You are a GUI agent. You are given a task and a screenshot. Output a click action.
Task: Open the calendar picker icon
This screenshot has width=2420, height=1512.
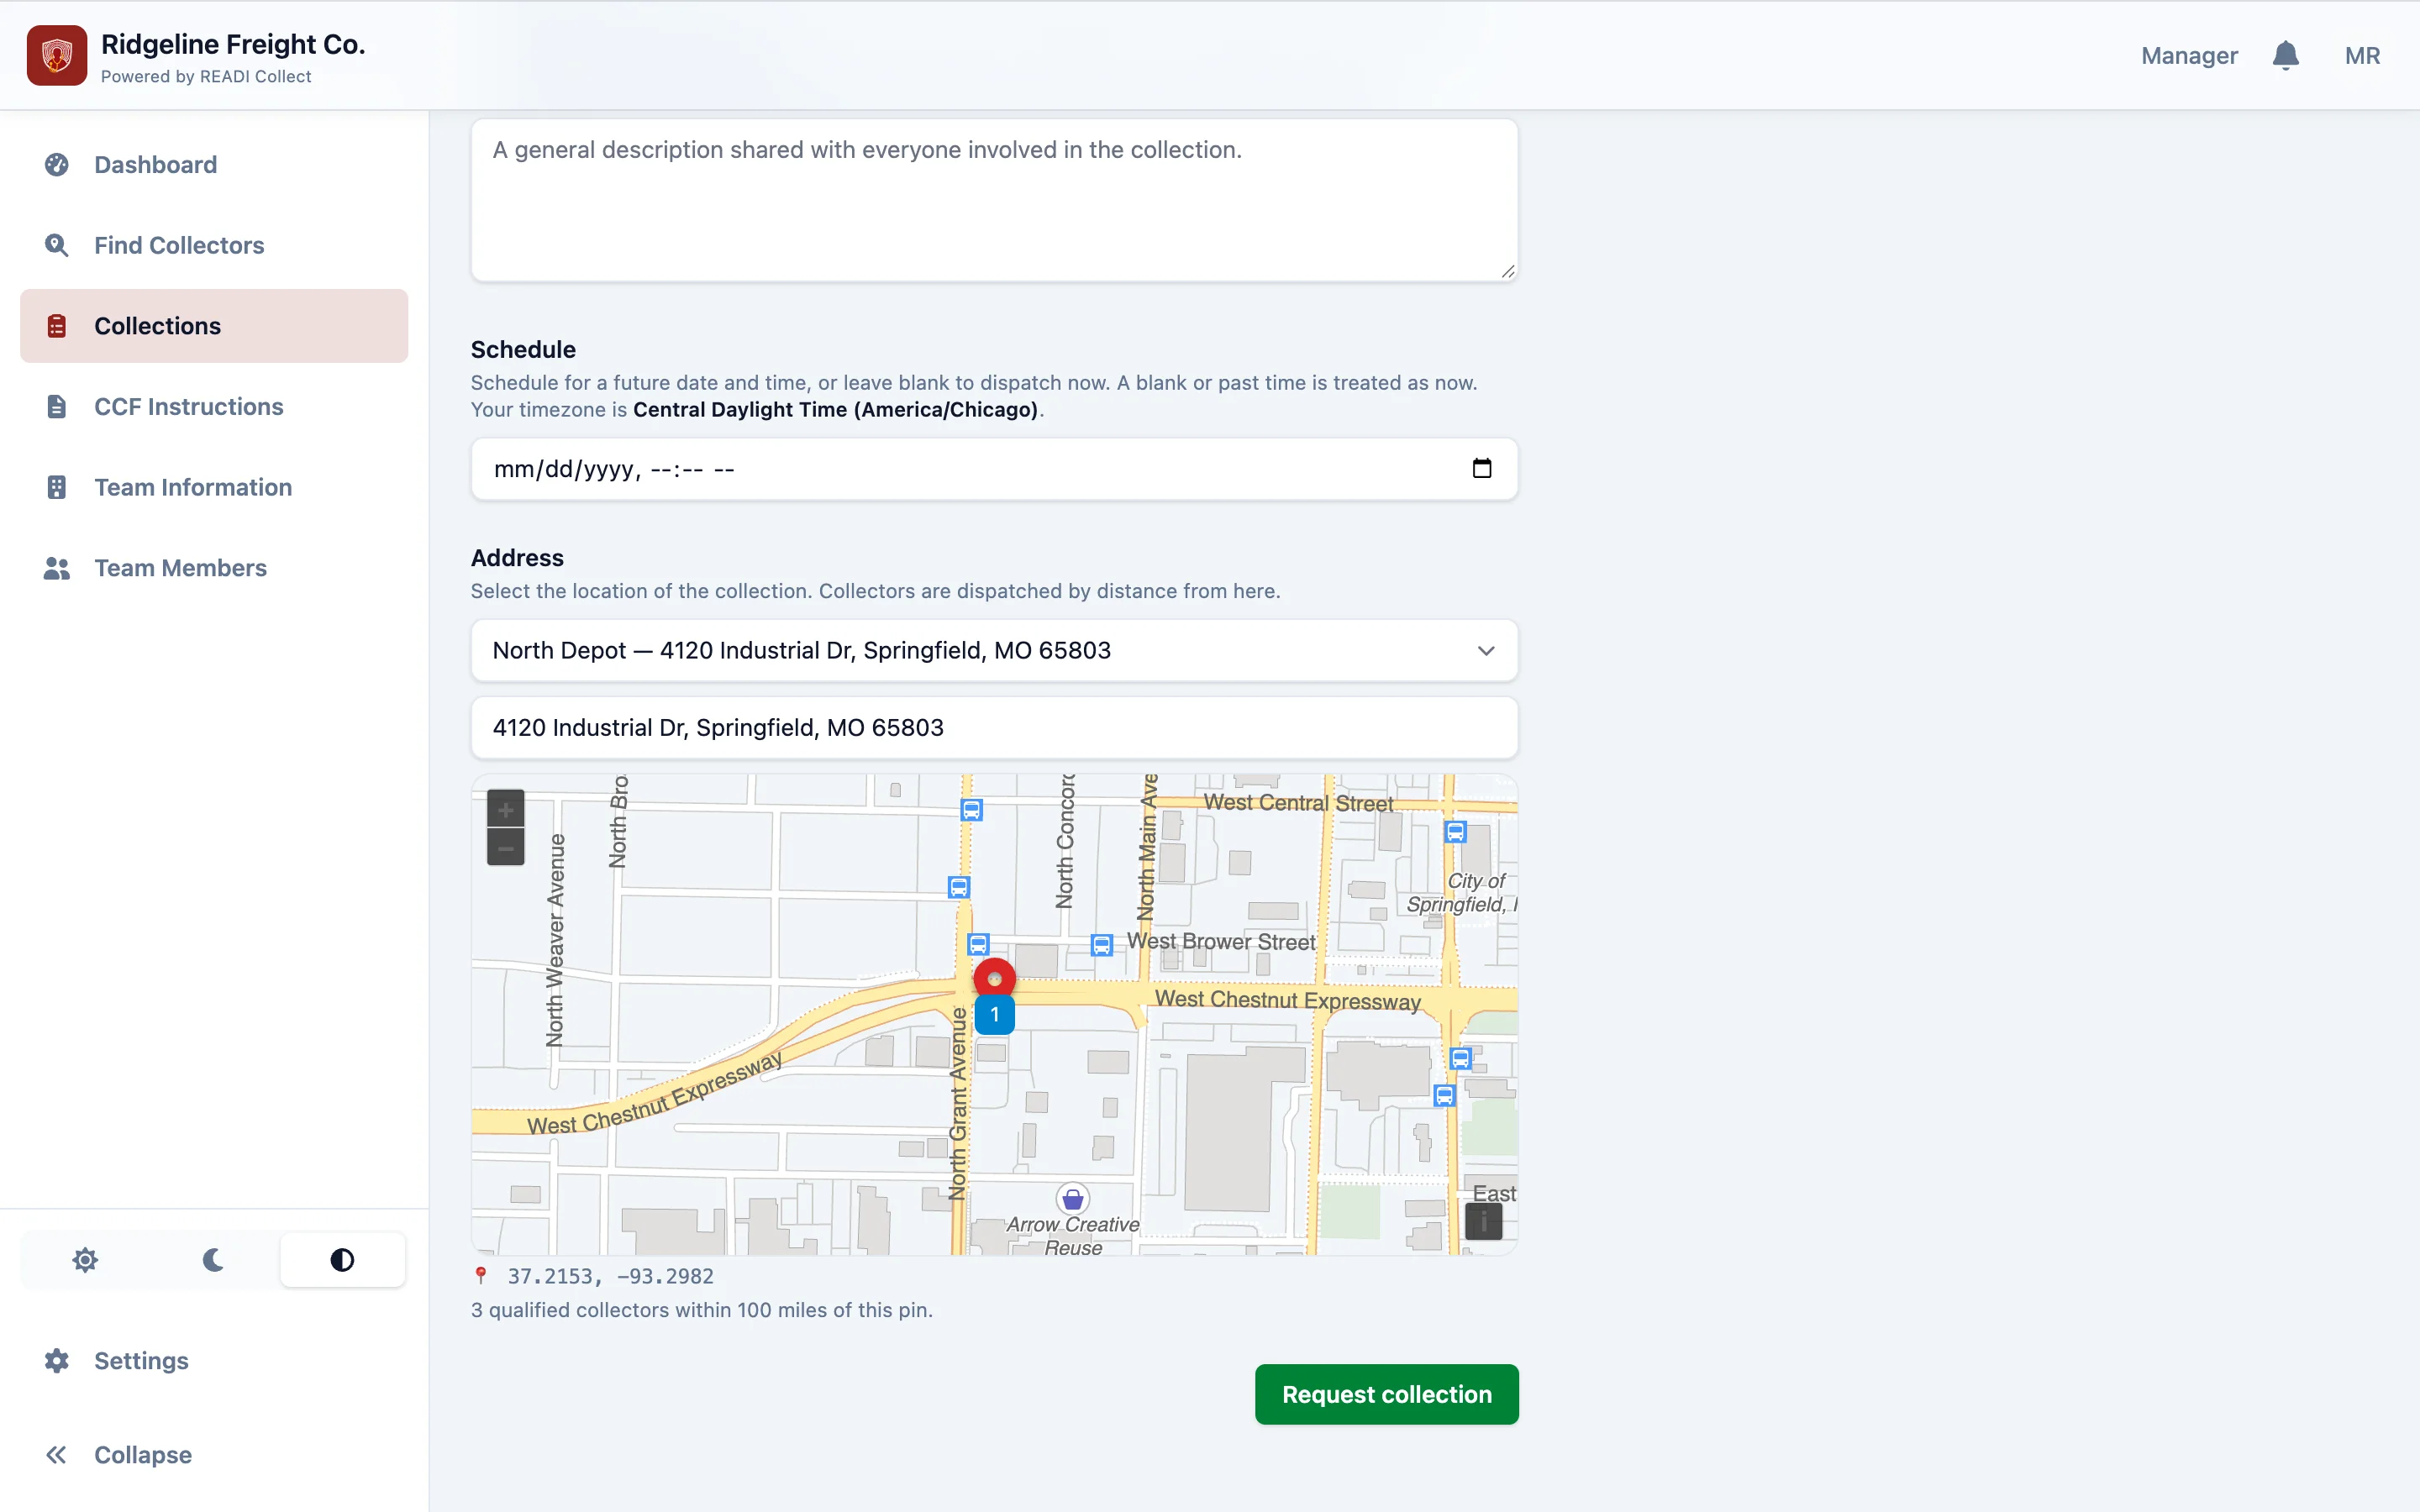[x=1482, y=468]
